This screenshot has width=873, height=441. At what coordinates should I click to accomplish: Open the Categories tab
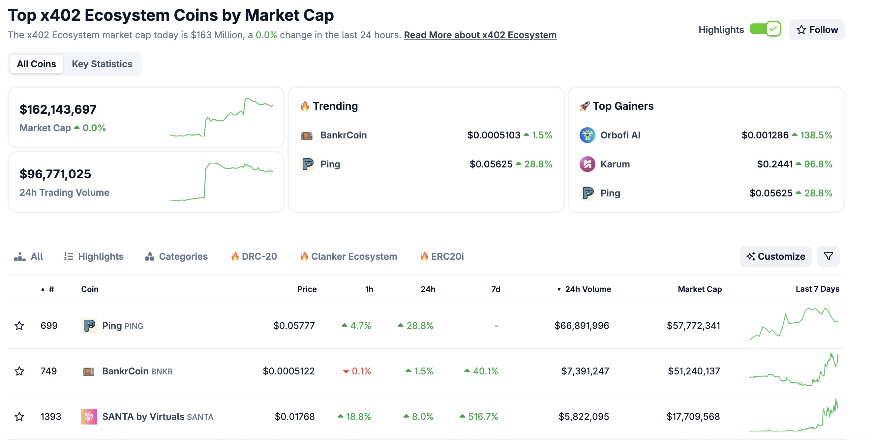coord(176,256)
